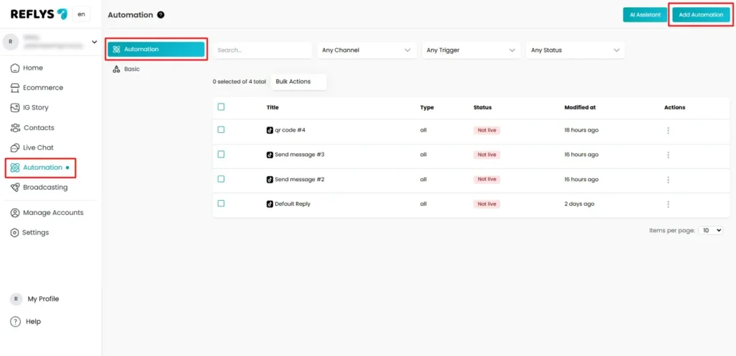Image resolution: width=736 pixels, height=356 pixels.
Task: Open the 'Default Reply' automation
Action: (x=293, y=204)
